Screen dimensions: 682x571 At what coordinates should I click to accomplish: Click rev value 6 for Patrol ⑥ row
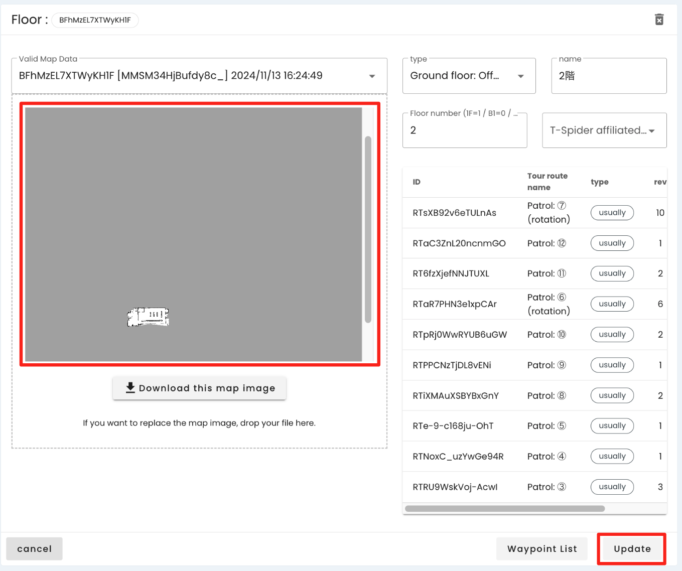pos(660,304)
